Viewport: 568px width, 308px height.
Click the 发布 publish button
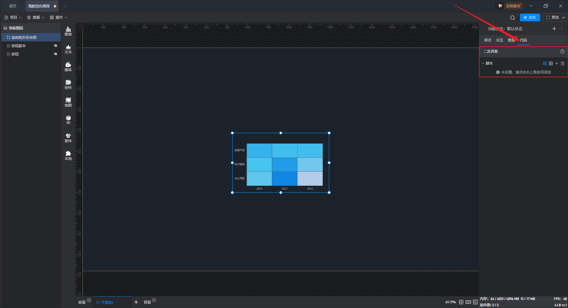530,17
